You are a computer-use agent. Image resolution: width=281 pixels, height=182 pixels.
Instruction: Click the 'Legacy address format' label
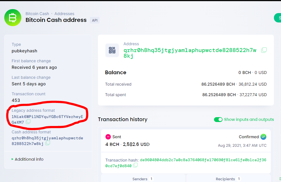(33, 110)
